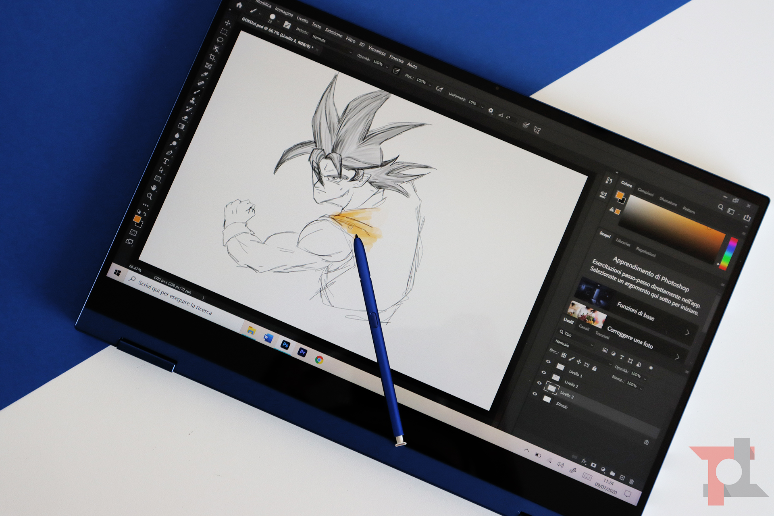774x516 pixels.
Task: Open Funzioni di base tutorial
Action: [x=635, y=311]
